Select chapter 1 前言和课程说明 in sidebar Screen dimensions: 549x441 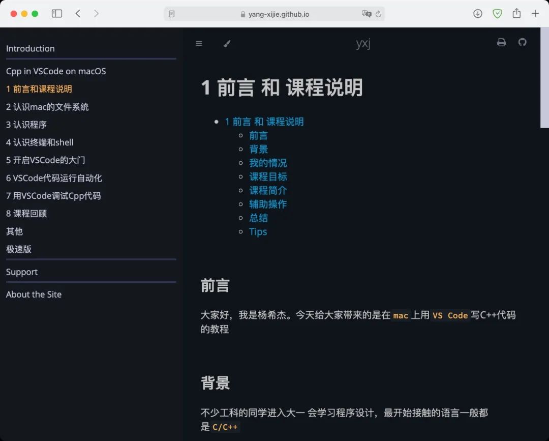pyautogui.click(x=39, y=89)
